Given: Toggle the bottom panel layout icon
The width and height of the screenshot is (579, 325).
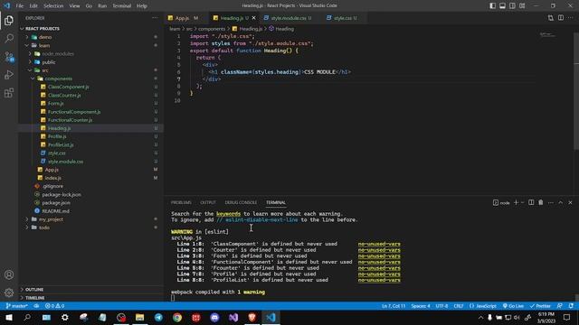Looking at the screenshot, I should coord(503,5).
